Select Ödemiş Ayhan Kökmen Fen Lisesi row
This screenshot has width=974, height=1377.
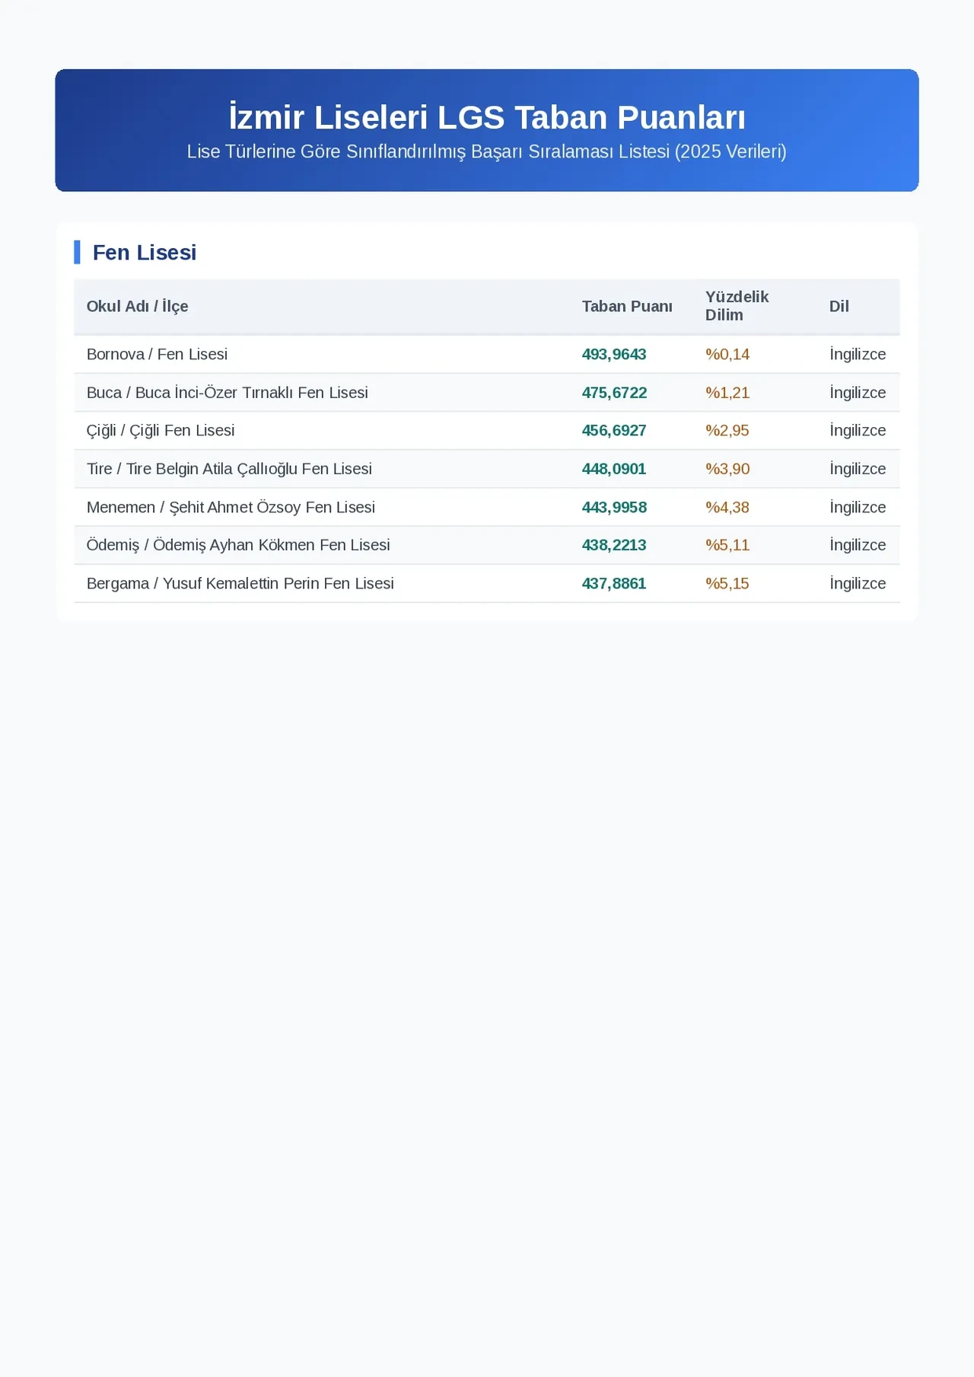point(487,545)
